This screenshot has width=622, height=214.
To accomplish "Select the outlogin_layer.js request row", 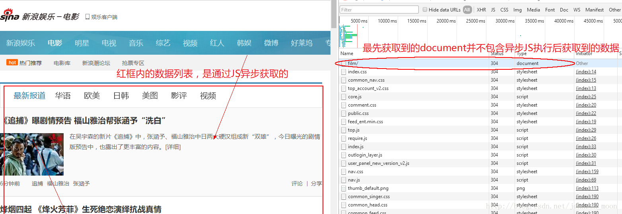I will (x=480, y=155).
